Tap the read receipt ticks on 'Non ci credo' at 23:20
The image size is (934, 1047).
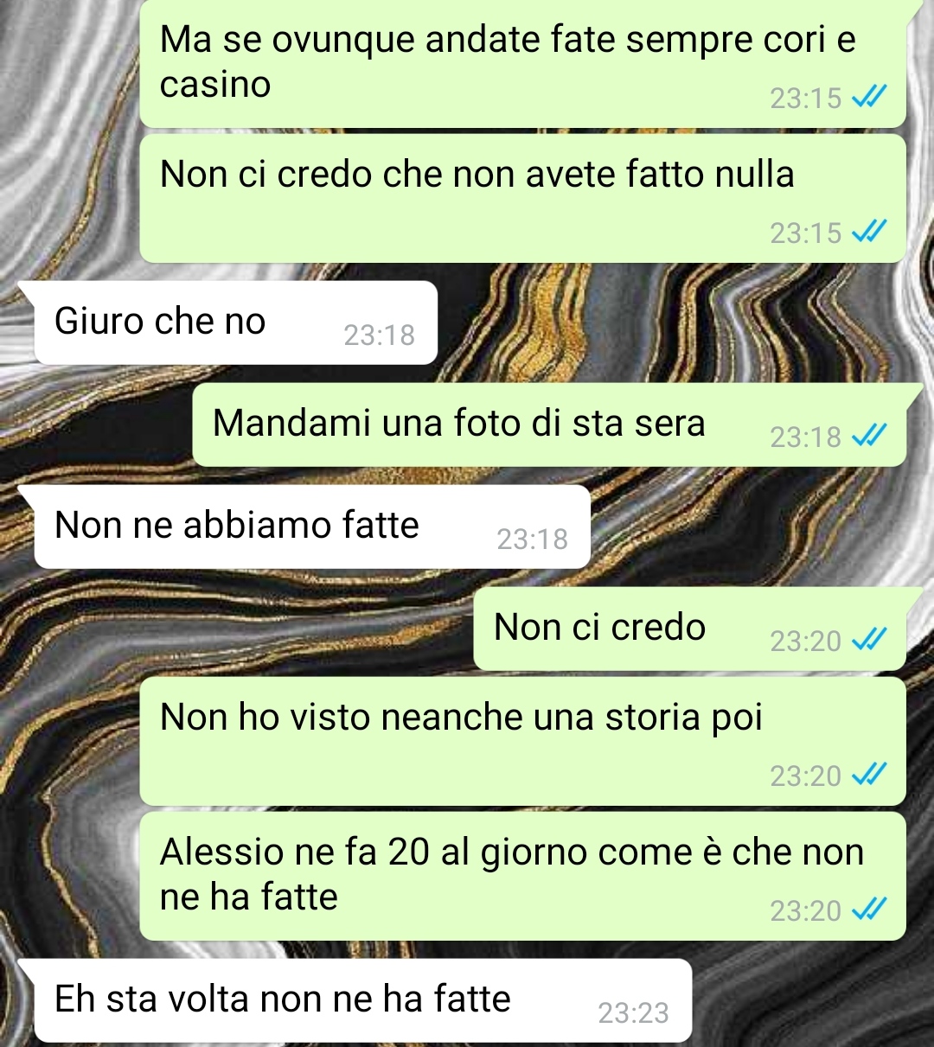[x=869, y=641]
